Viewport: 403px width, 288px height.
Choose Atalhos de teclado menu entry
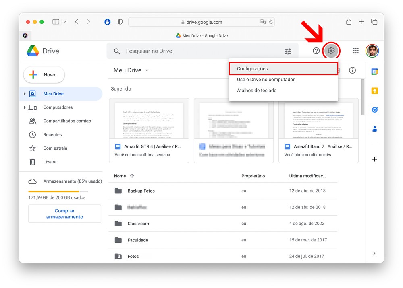point(257,91)
